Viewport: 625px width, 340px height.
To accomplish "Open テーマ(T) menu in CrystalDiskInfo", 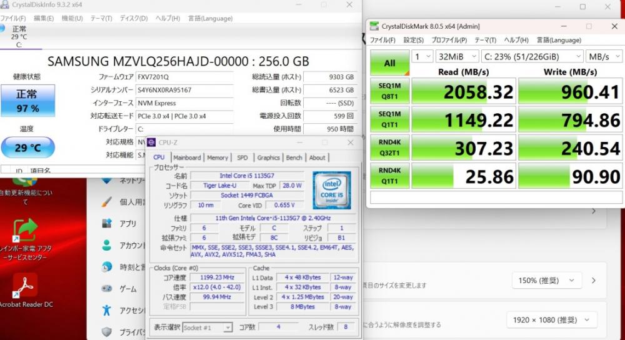I will coord(101,18).
